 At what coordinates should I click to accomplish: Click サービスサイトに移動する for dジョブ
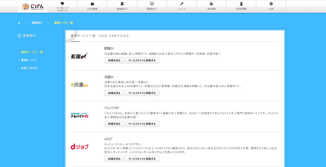tap(142, 159)
